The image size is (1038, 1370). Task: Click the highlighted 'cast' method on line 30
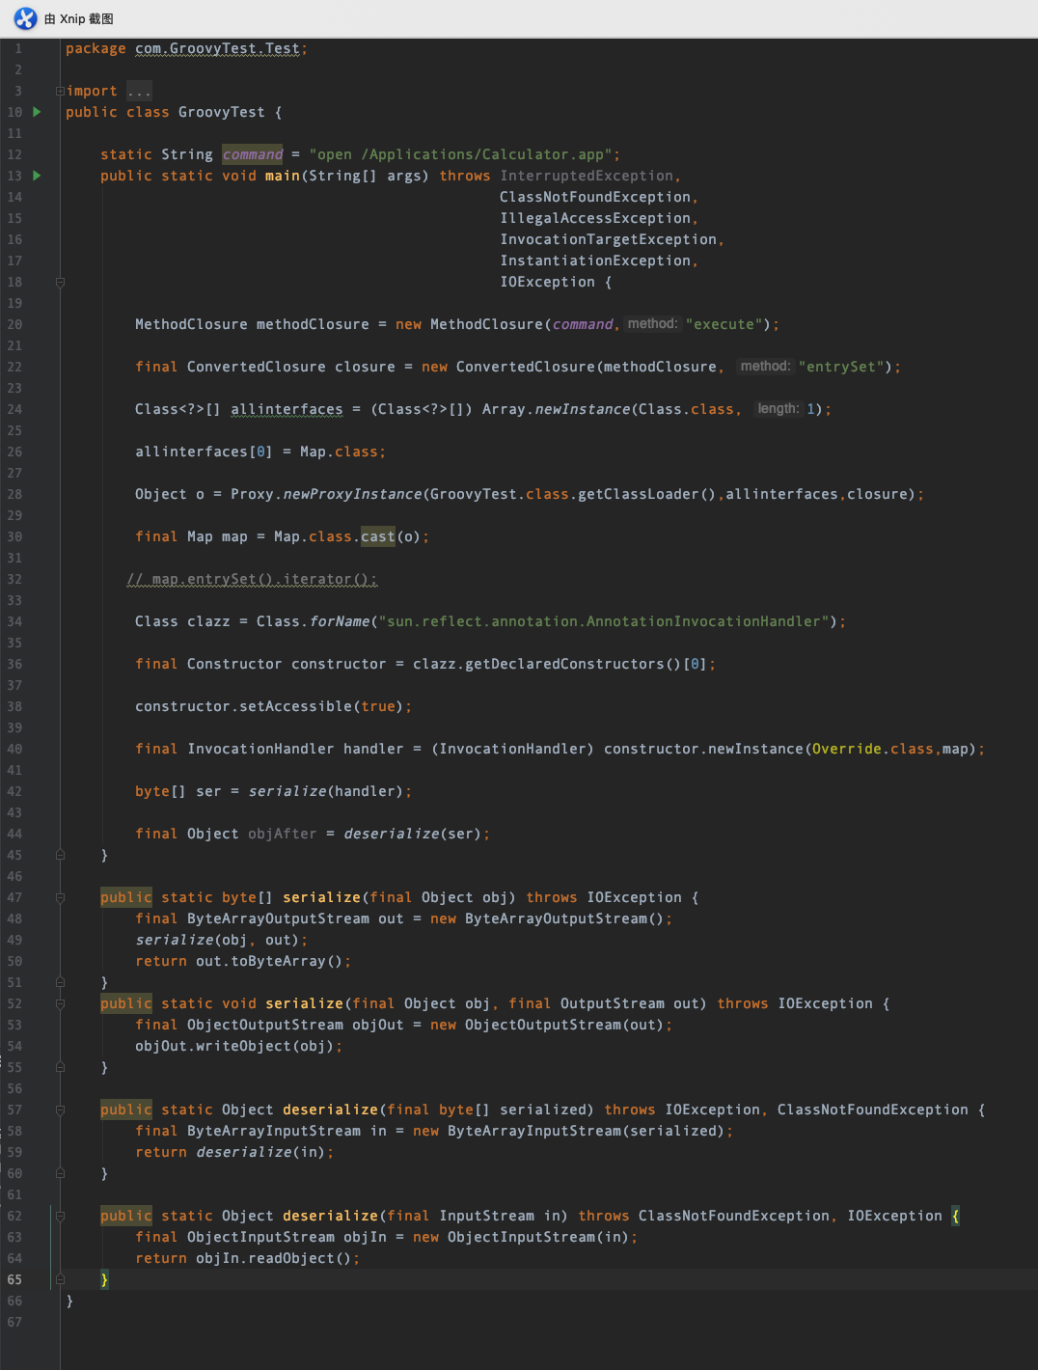pos(378,536)
